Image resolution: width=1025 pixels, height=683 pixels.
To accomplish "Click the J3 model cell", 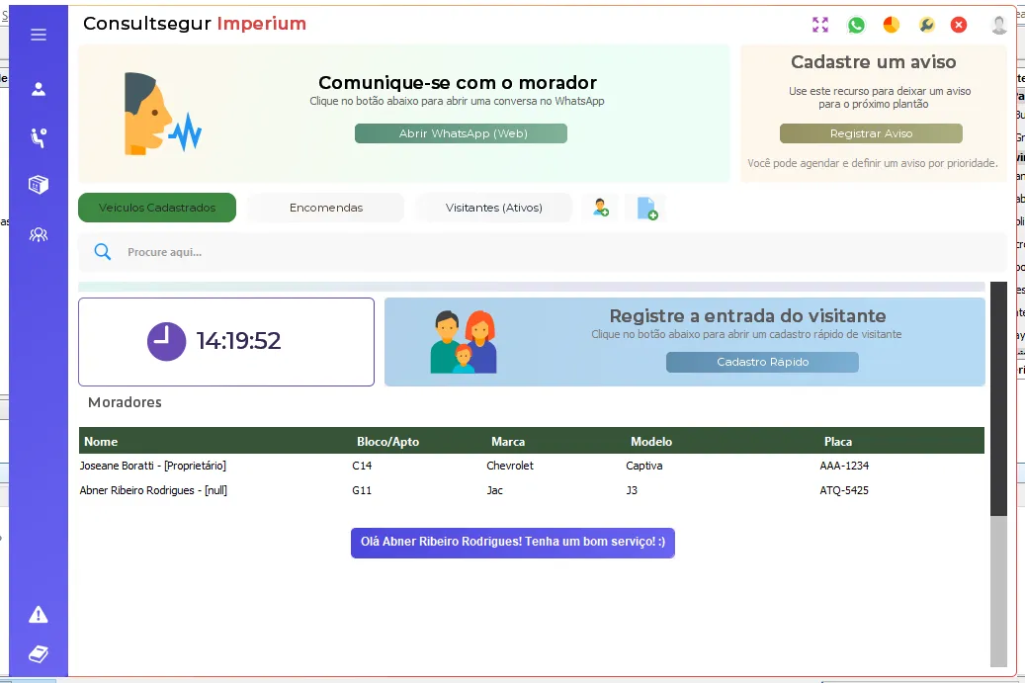I will pyautogui.click(x=632, y=490).
